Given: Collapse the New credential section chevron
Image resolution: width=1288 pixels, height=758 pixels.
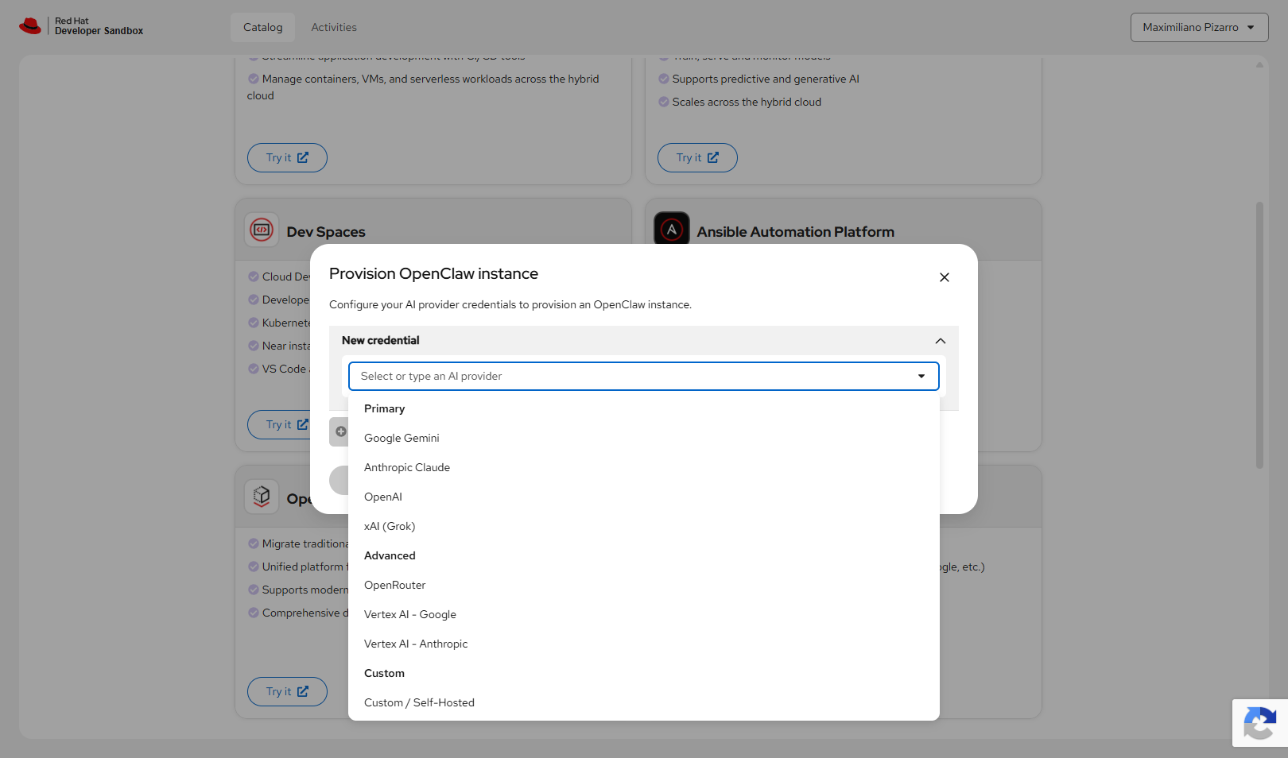Looking at the screenshot, I should pos(941,341).
